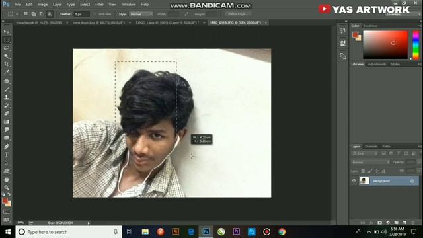Toggle adjustment layer filter icon
The height and width of the screenshot is (238, 423).
(x=391, y=153)
